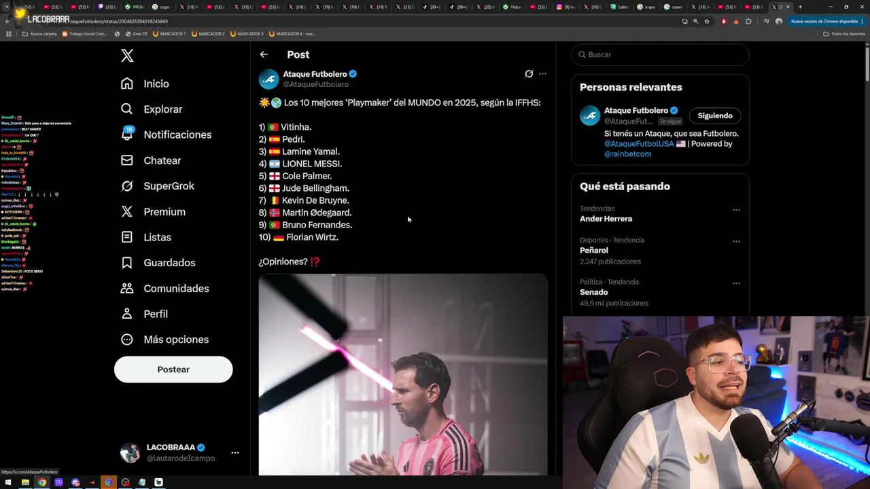
Task: Open the @AtaqueFutbolUSA link
Action: 639,144
